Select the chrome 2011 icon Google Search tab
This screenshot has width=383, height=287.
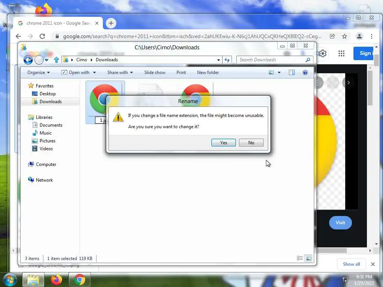58,23
